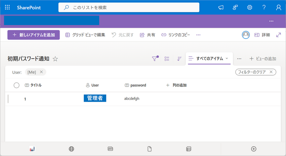Open the User column header menu

(x=92, y=85)
